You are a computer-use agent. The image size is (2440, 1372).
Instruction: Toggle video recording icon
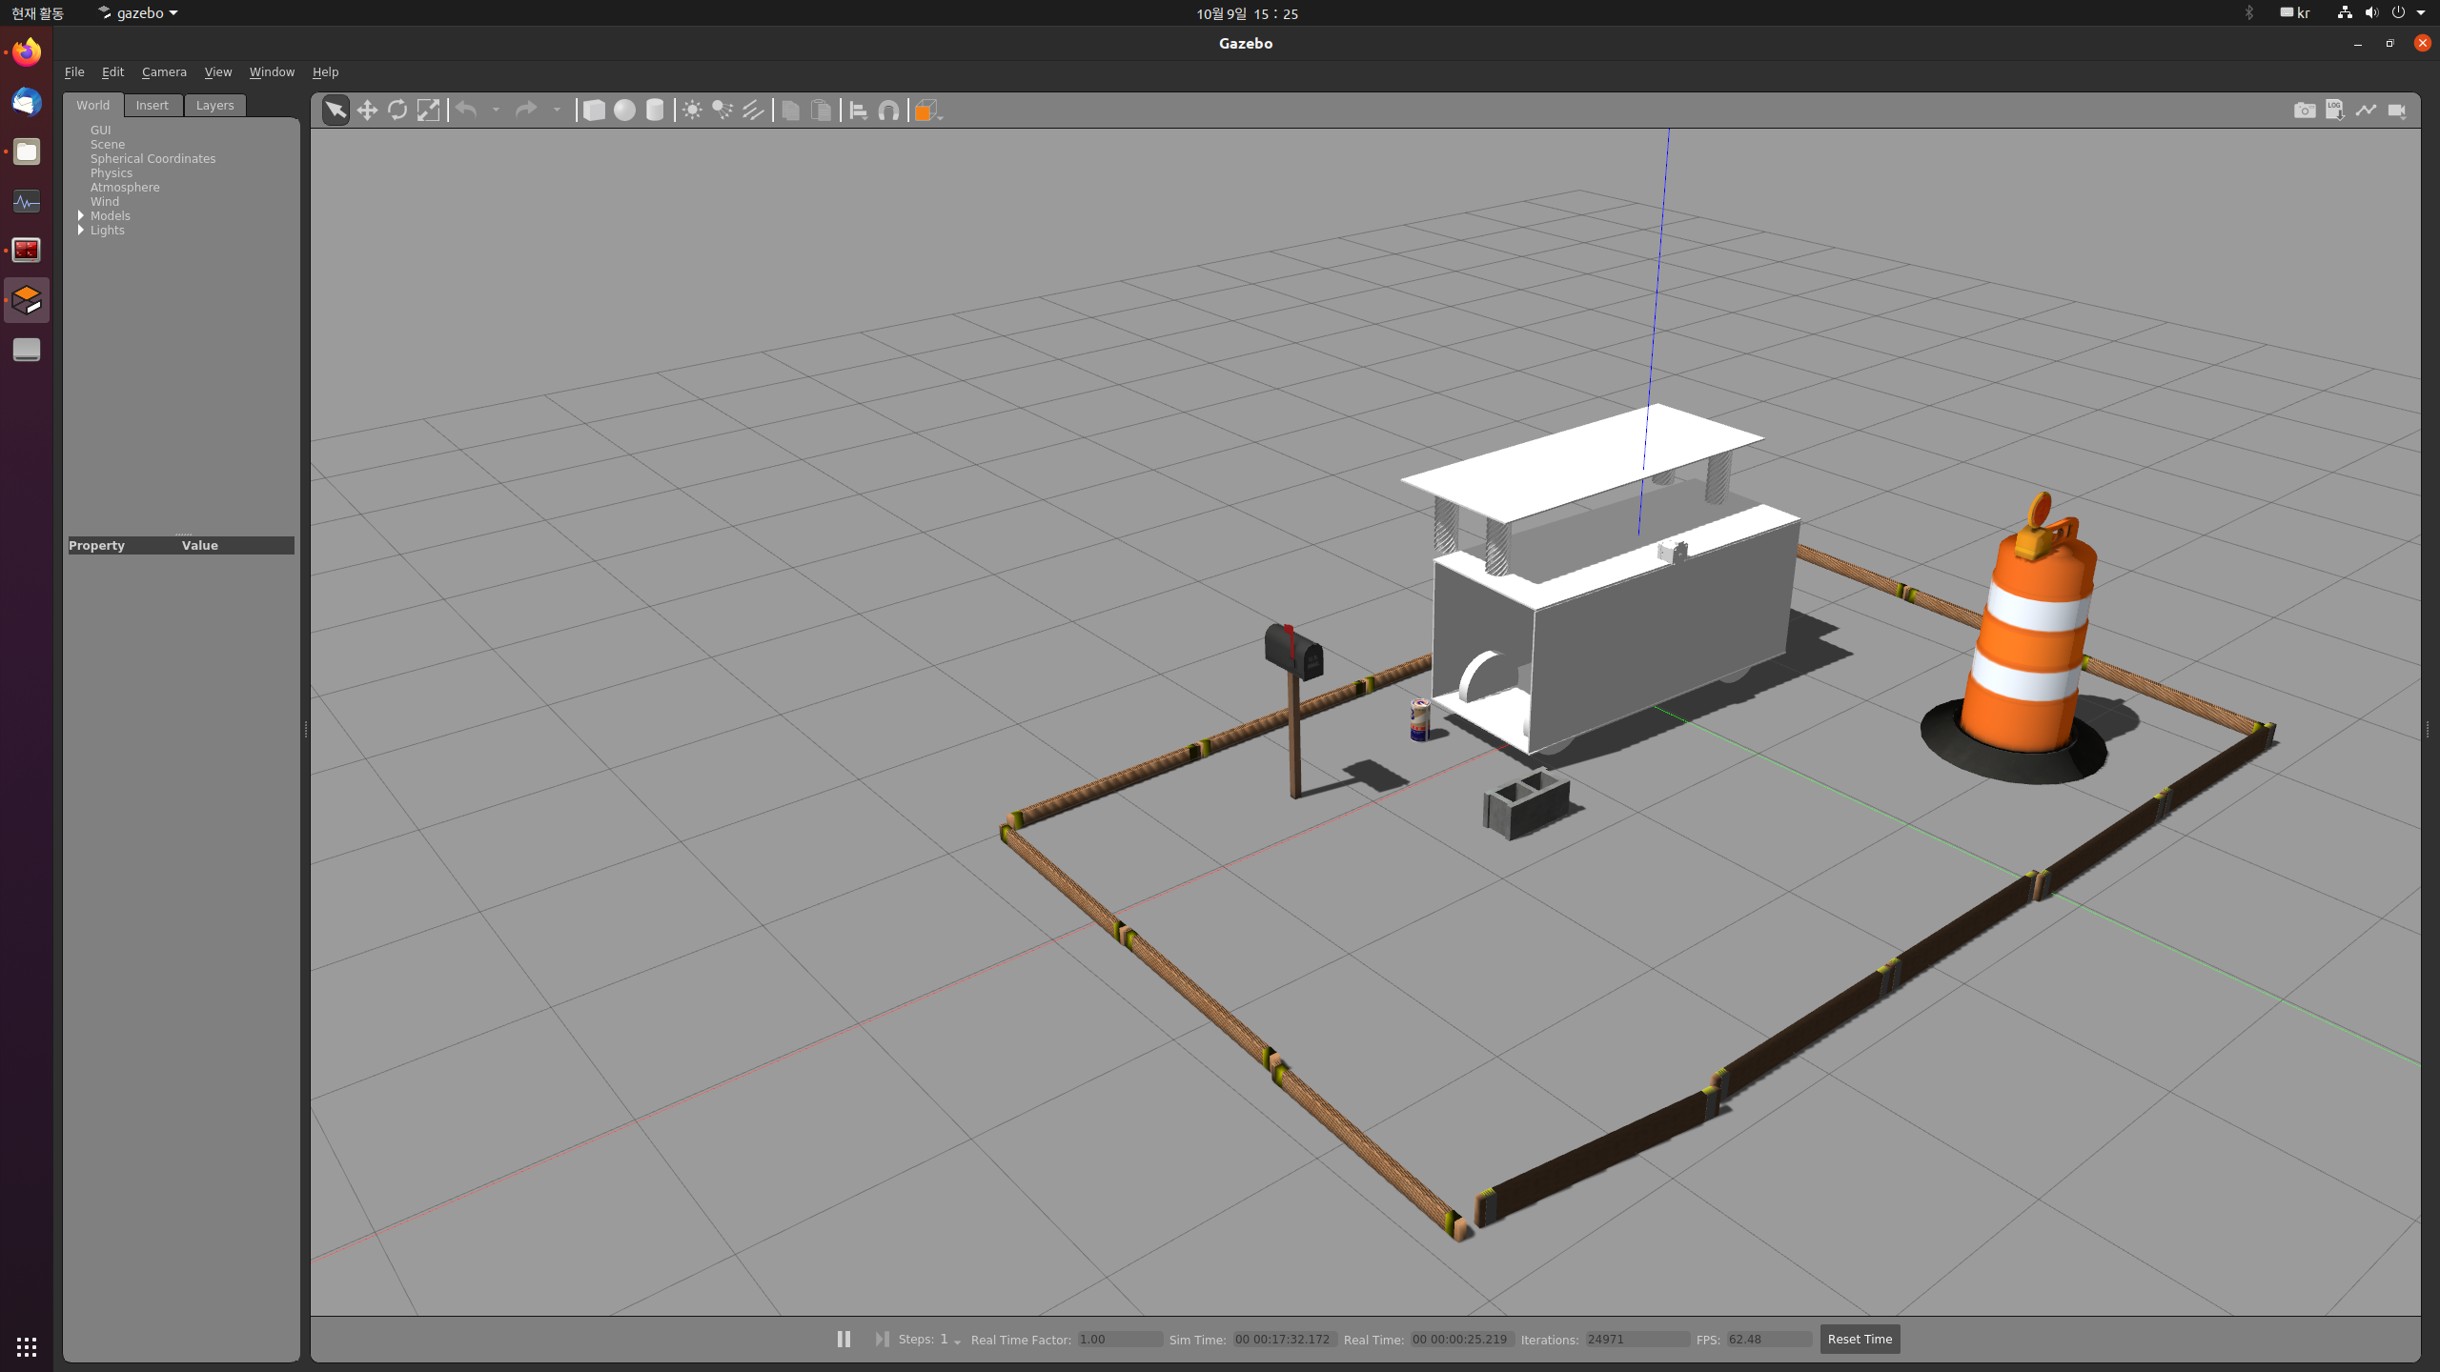pos(2396,111)
